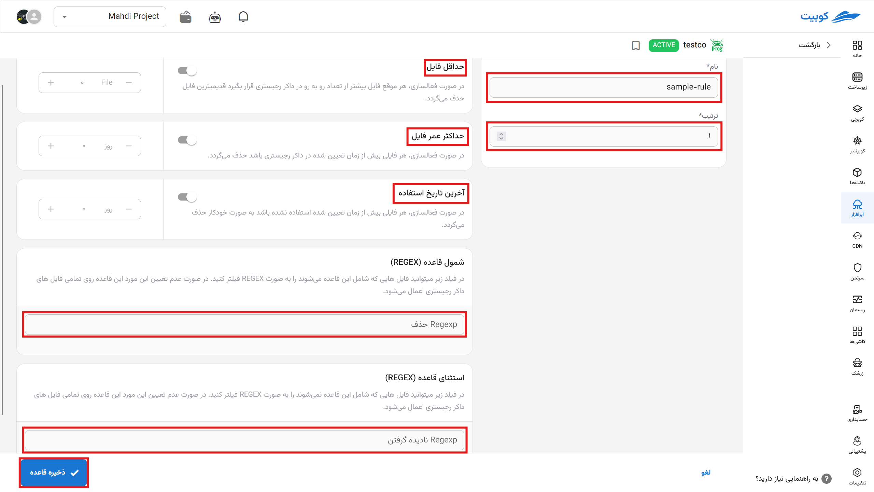Open the پشتیبانی support sidebar icon
The image size is (874, 492).
tap(857, 445)
